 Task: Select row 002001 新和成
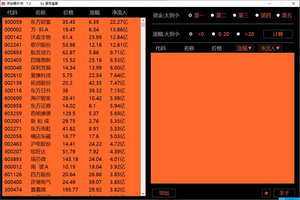pos(71,121)
